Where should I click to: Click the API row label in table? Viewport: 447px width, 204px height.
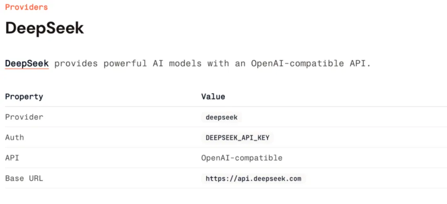pyautogui.click(x=12, y=158)
